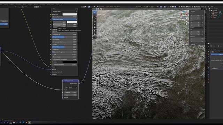Select the Measure ruler tool
This screenshot has height=125, width=223.
click(x=94, y=34)
